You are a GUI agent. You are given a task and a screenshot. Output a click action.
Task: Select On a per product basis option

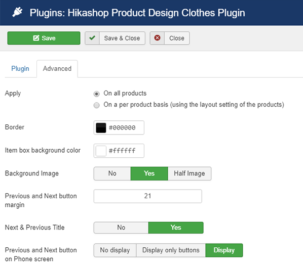coord(96,105)
